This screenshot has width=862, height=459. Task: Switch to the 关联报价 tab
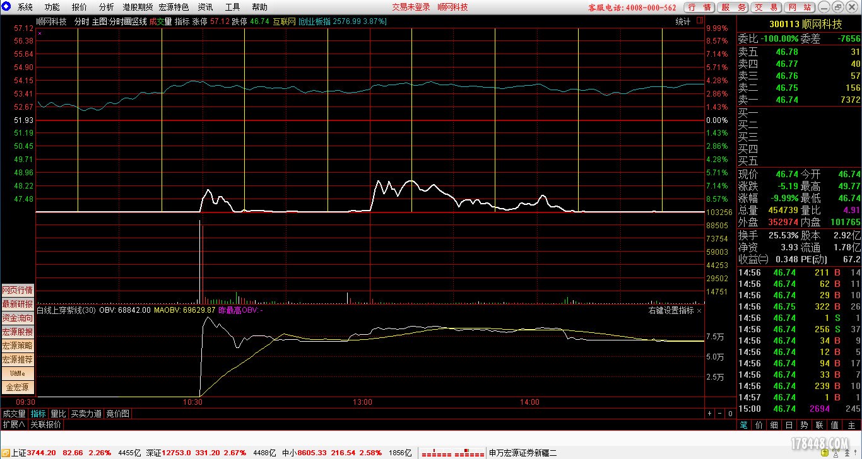point(46,424)
